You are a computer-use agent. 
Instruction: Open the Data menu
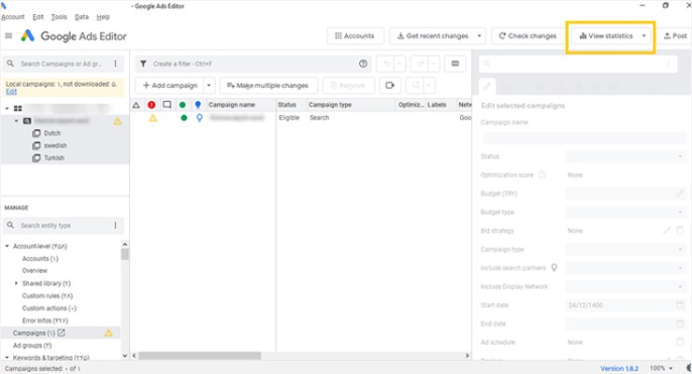[81, 17]
